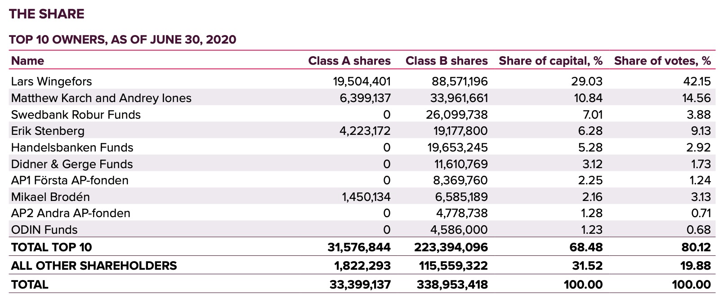Image resolution: width=724 pixels, height=303 pixels.
Task: Select Mikael Brodén's share of votes value
Action: 701,197
